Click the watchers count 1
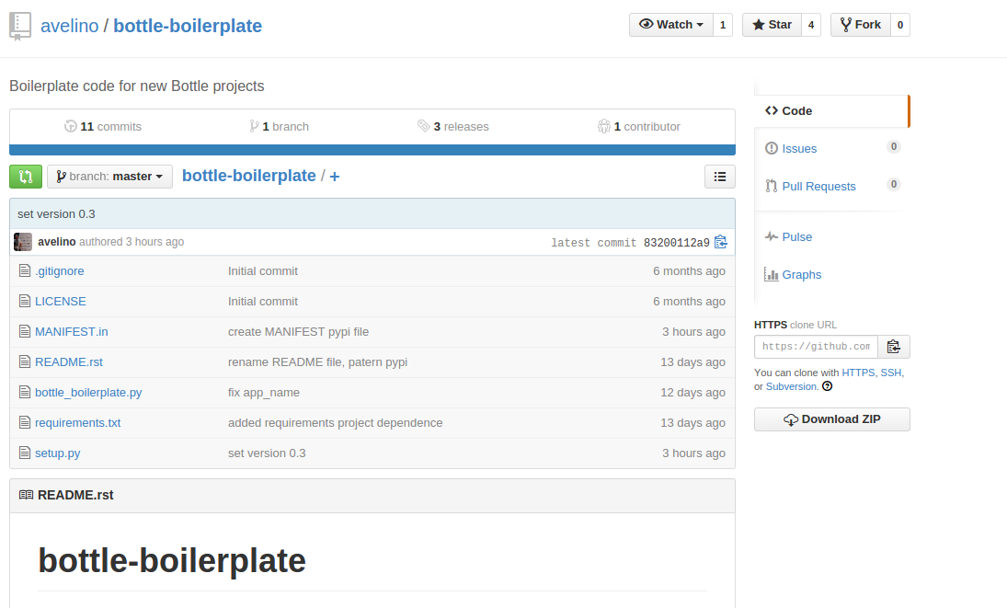This screenshot has width=1007, height=608. point(723,25)
